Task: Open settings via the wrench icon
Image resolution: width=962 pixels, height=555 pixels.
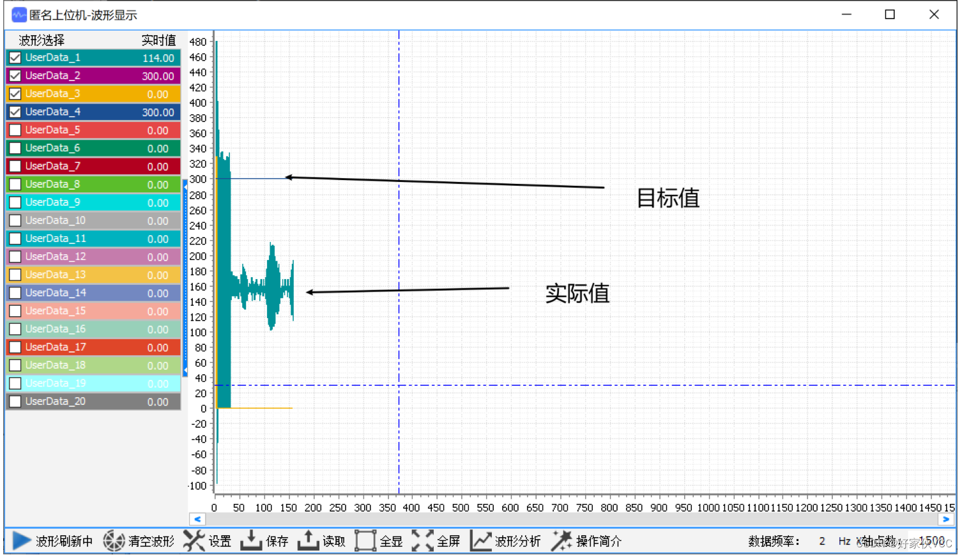Action: coord(194,541)
